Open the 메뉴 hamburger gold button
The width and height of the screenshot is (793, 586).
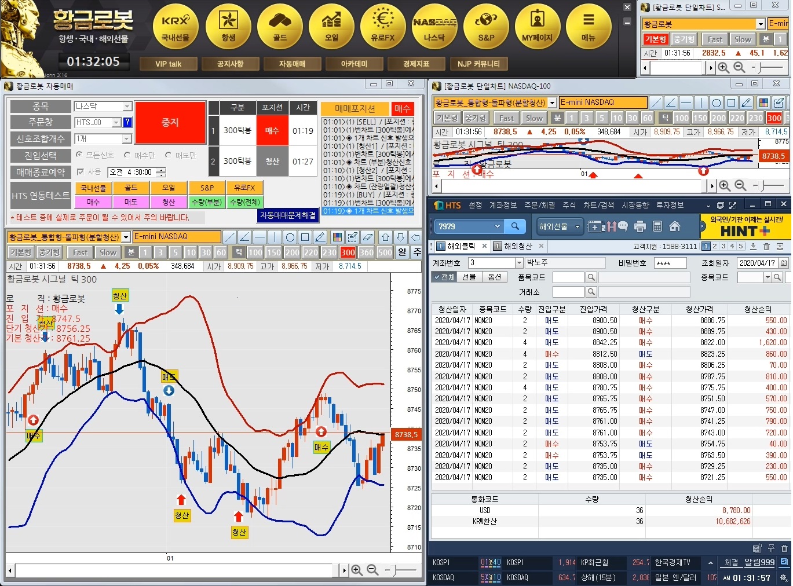[589, 27]
